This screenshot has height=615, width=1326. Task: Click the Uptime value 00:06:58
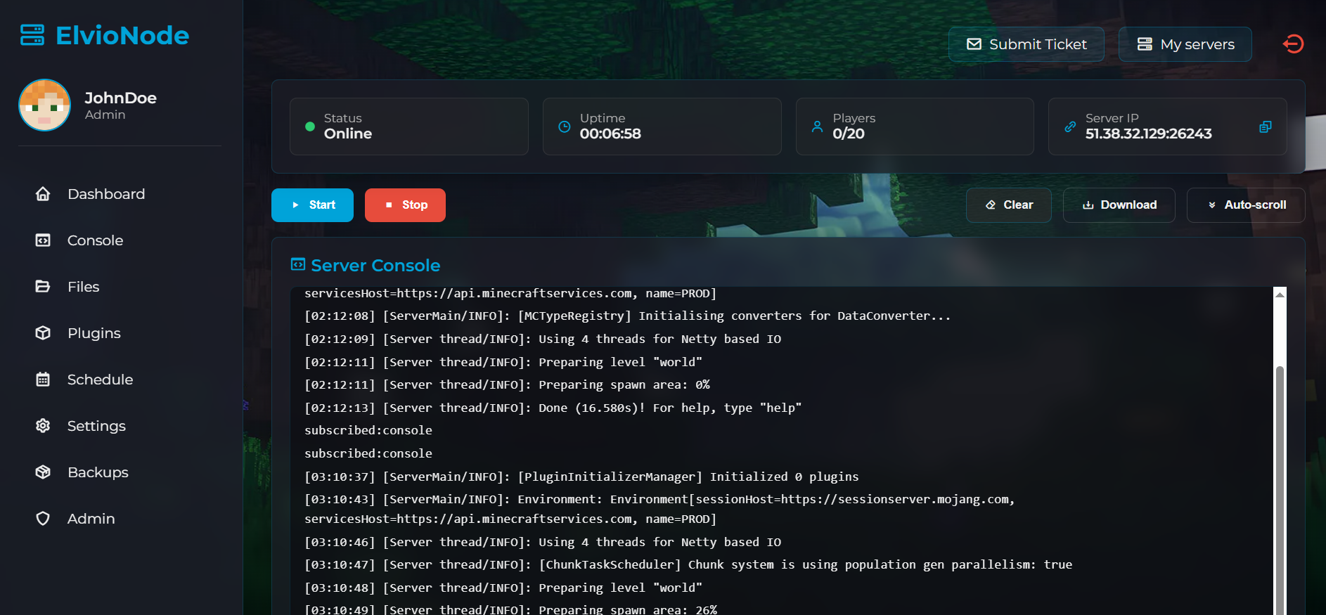610,134
